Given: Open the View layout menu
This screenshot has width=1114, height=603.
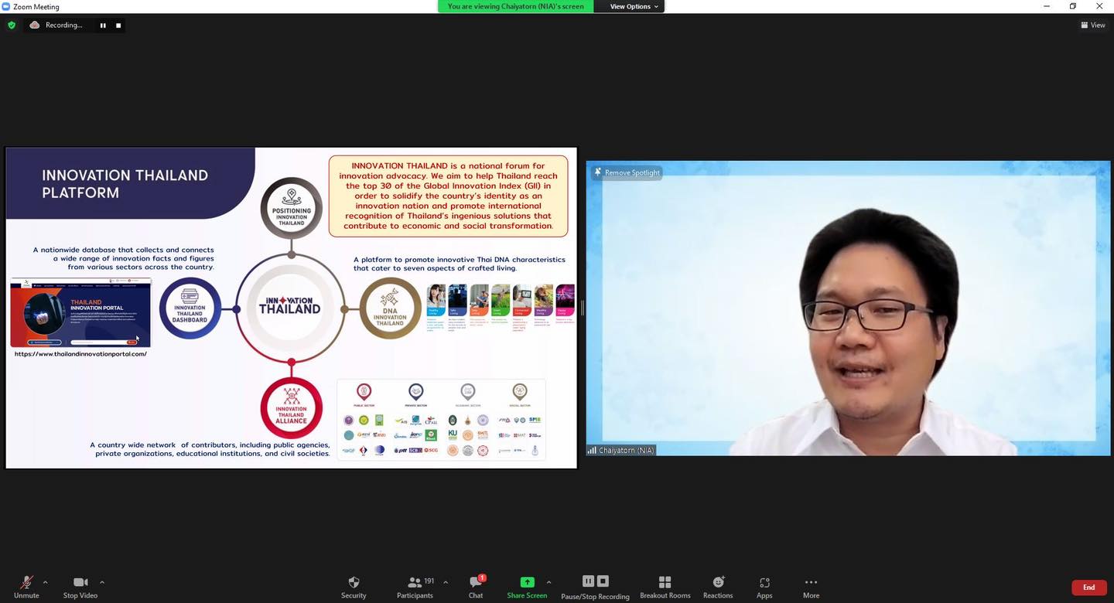Looking at the screenshot, I should [1093, 26].
